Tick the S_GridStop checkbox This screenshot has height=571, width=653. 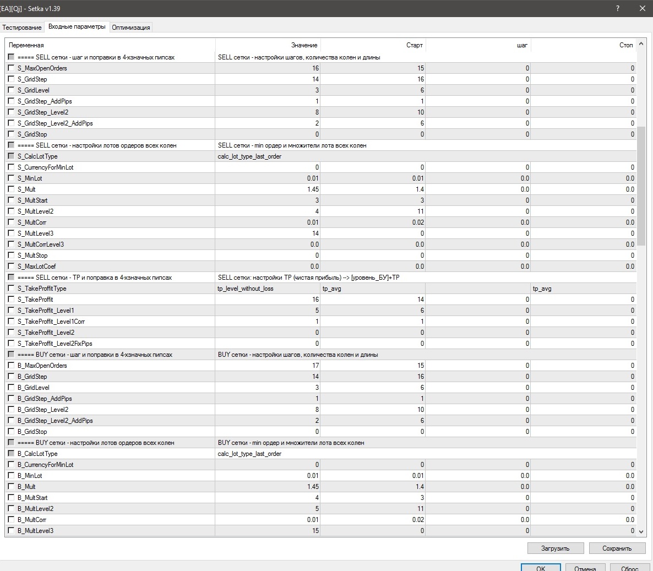[x=11, y=134]
